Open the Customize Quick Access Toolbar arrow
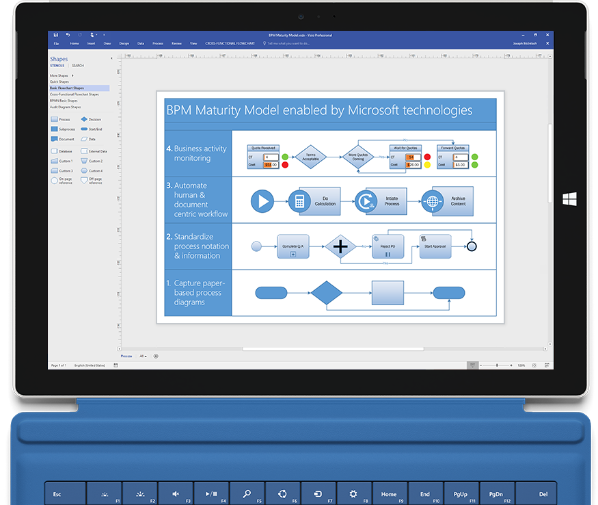 [x=104, y=35]
